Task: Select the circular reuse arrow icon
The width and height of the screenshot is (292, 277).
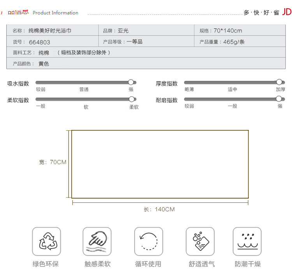Action: coord(148,241)
